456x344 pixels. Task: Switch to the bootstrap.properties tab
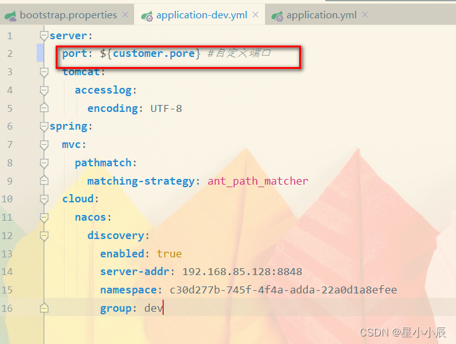point(67,15)
